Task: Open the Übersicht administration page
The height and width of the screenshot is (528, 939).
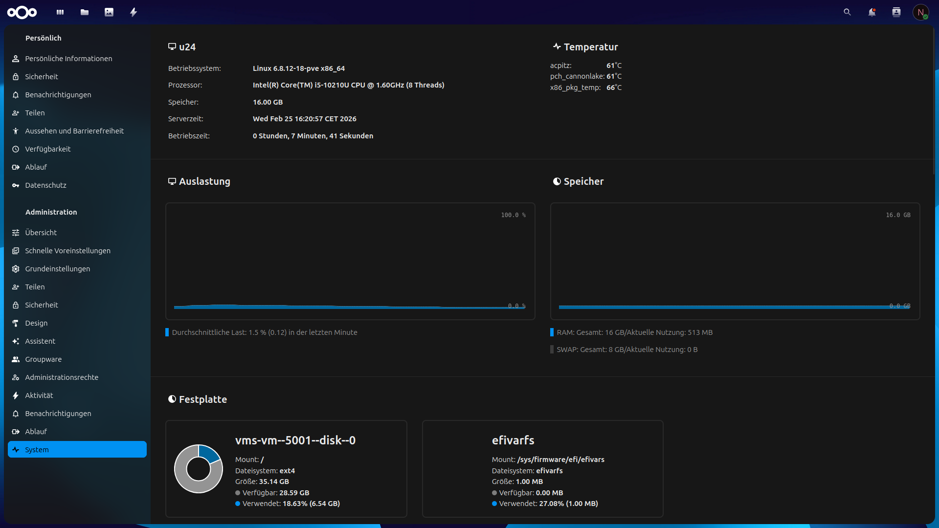Action: (41, 233)
